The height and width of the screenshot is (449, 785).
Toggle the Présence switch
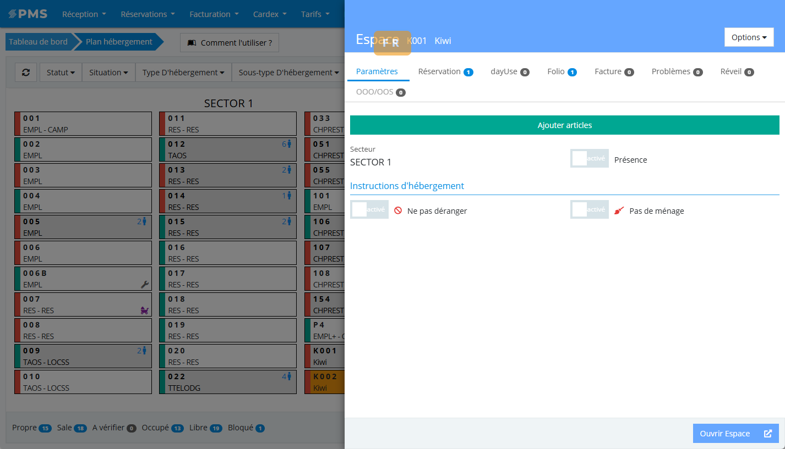589,159
